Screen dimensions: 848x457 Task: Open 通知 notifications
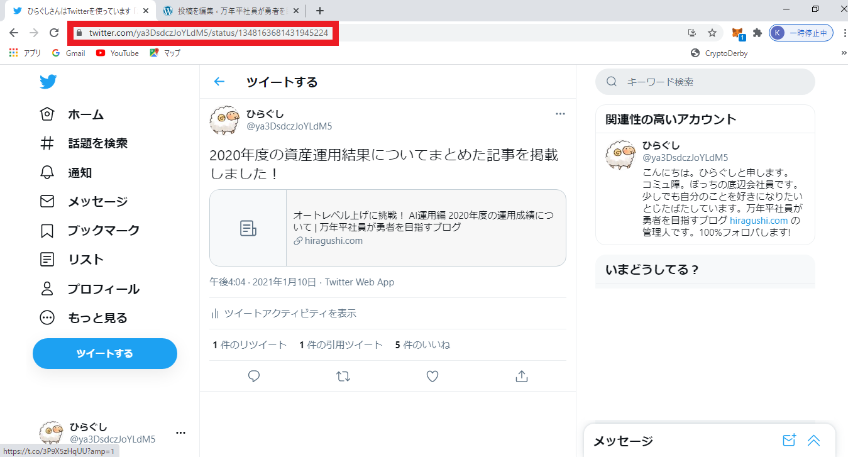click(x=66, y=173)
